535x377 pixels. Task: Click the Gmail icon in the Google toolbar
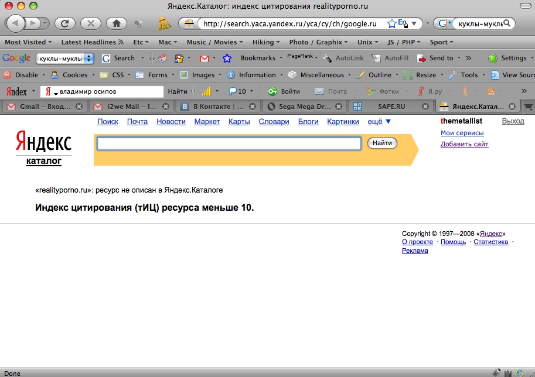[204, 59]
